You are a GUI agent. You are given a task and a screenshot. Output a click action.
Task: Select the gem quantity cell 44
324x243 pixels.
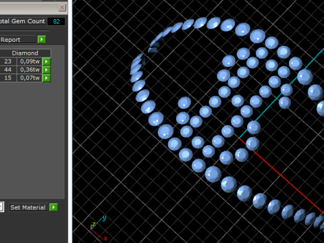[8, 70]
